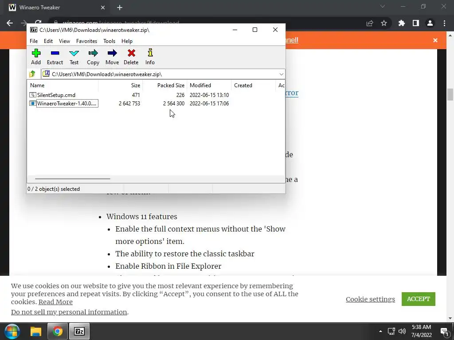Click the horizontal scrollbar in file list

tap(72, 179)
